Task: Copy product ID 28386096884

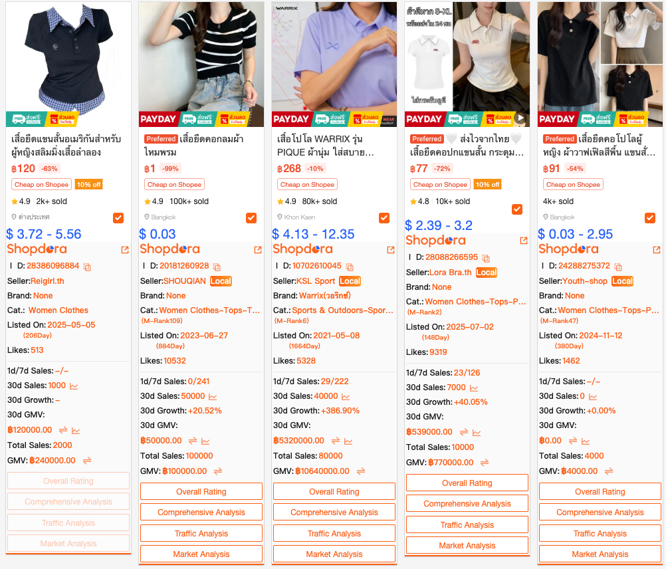Action: click(87, 267)
